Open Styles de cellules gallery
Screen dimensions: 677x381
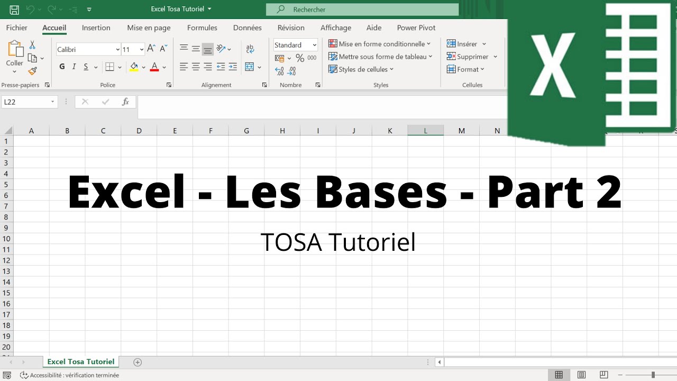[361, 69]
